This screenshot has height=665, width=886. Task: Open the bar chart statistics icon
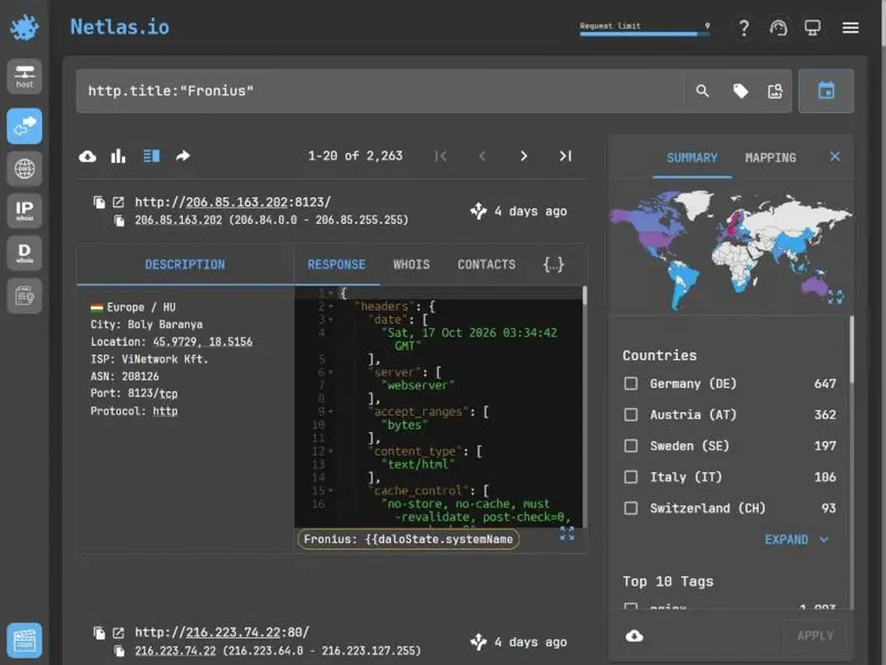coord(118,156)
